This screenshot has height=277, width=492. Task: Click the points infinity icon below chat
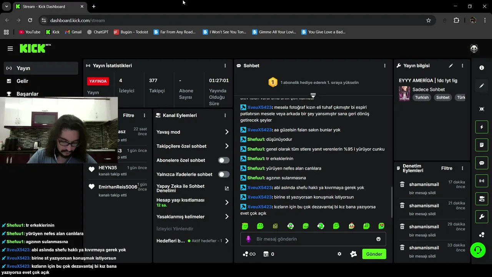coord(249,254)
